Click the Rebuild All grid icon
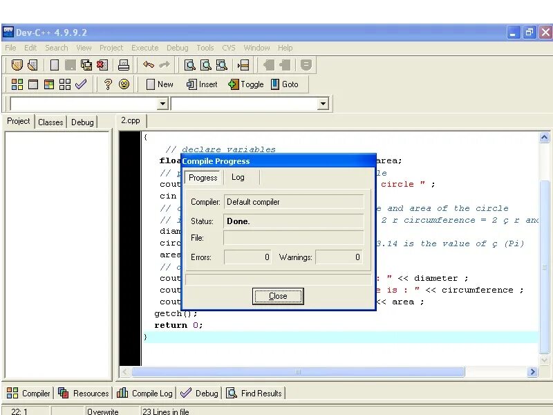This screenshot has height=415, width=553. point(65,84)
